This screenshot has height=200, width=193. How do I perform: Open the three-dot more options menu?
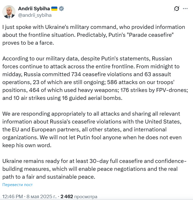click(185, 9)
